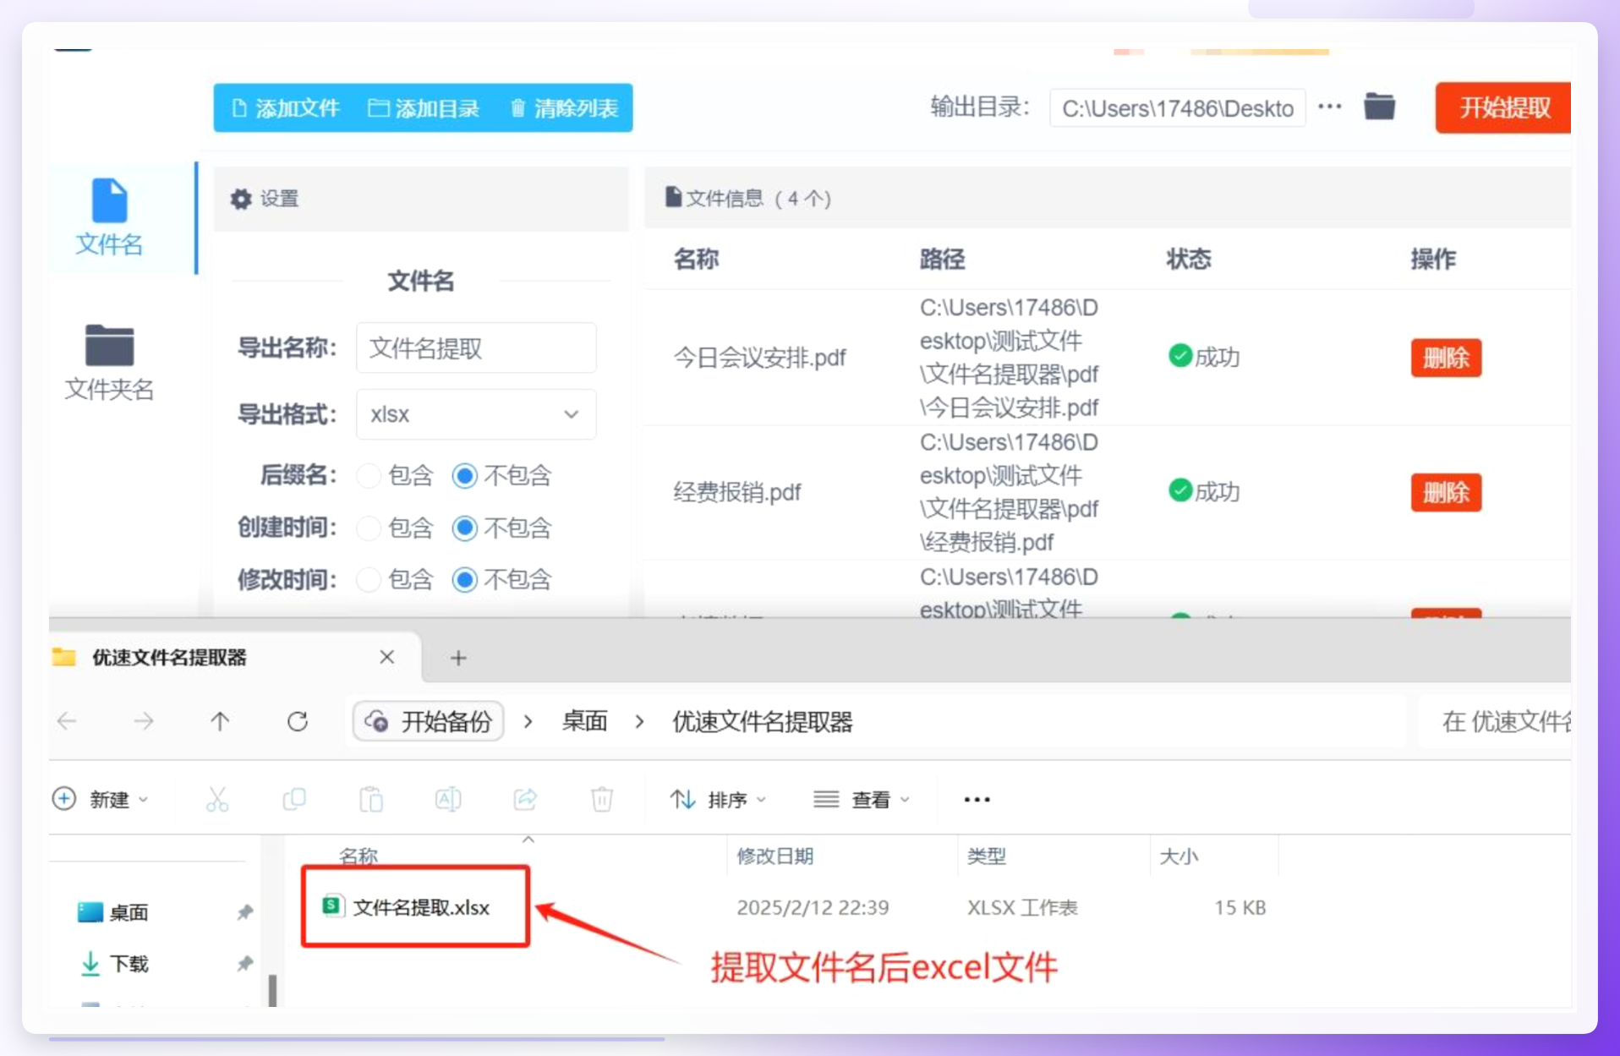Image resolution: width=1620 pixels, height=1056 pixels.
Task: Close the 优速文件名提取器 Explorer tab
Action: coord(387,657)
